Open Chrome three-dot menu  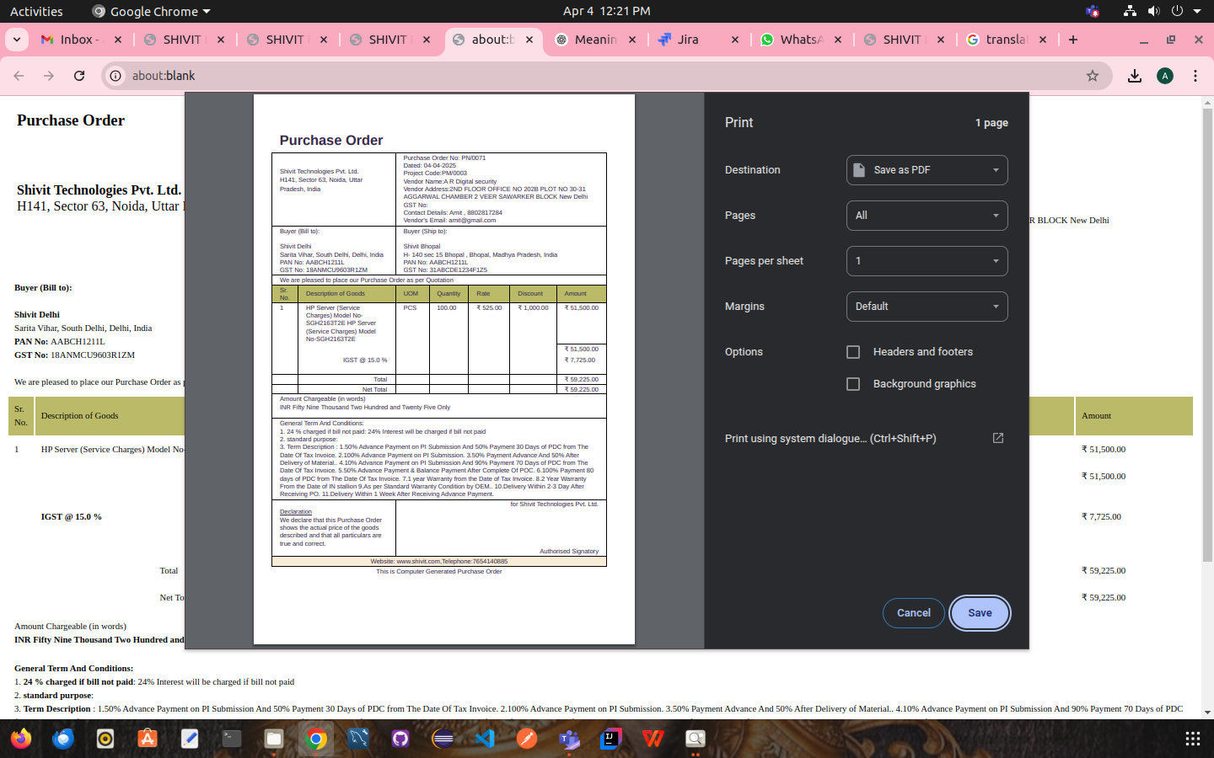(1195, 76)
